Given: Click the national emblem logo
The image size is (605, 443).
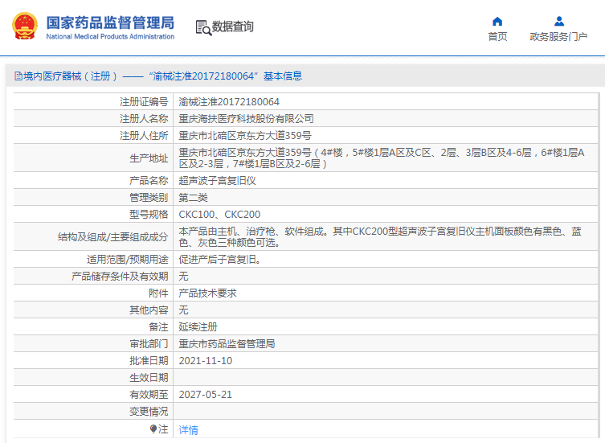Looking at the screenshot, I should pyautogui.click(x=25, y=26).
